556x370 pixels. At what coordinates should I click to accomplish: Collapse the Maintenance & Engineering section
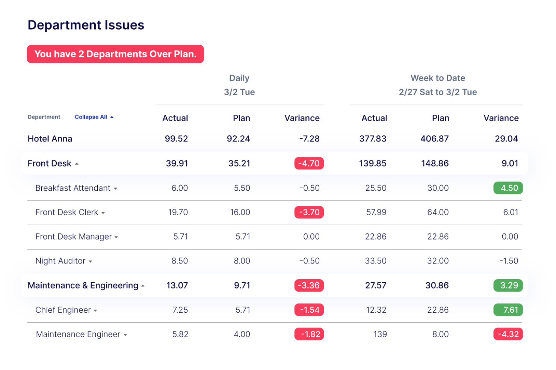143,286
